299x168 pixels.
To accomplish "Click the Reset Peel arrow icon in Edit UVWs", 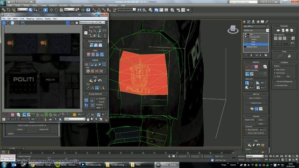I will (100, 81).
